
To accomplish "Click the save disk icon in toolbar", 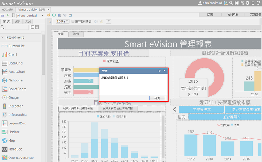I will click(3, 15).
